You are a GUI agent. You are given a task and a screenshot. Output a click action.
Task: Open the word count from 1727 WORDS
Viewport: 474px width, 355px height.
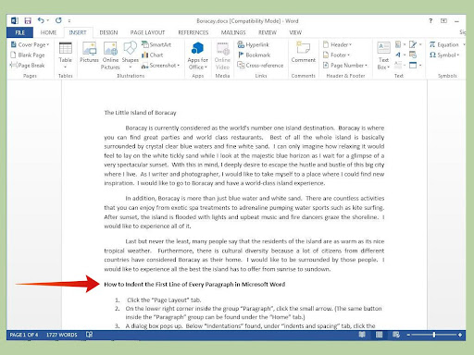click(x=62, y=335)
